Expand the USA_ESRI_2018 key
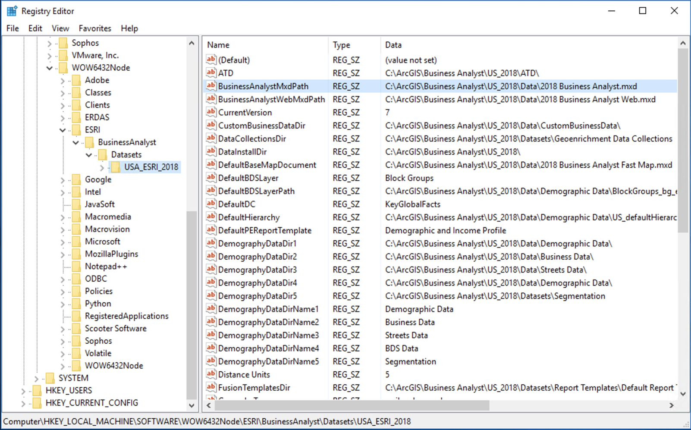The width and height of the screenshot is (691, 430). [x=102, y=167]
